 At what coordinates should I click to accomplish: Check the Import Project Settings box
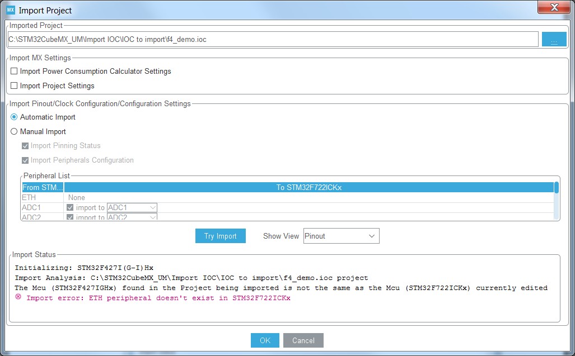tap(14, 86)
